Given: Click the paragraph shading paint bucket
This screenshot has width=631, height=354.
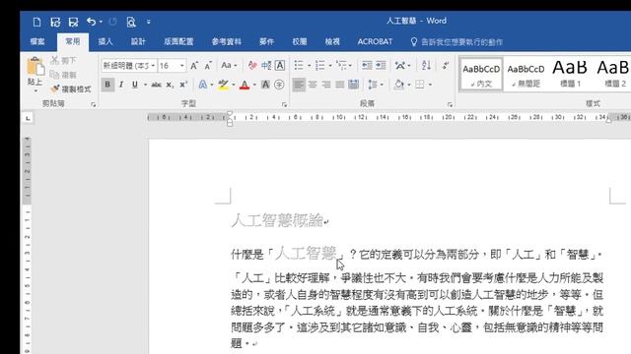Looking at the screenshot, I should click(398, 85).
